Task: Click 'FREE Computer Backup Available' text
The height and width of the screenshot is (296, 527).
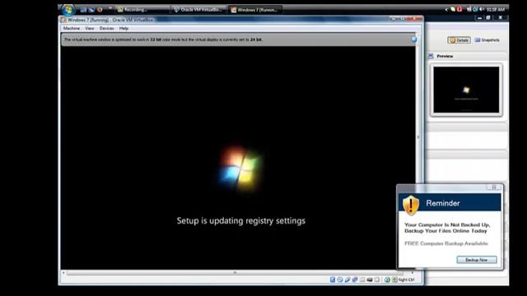Action: click(x=446, y=243)
